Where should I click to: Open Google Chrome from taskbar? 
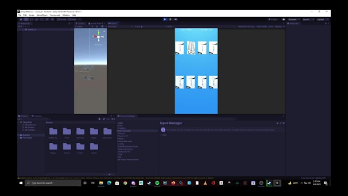click(125, 183)
